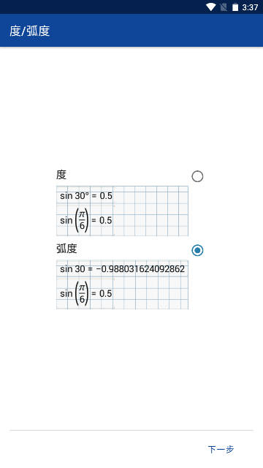Tap the no-SIM card icon in status bar
Image resolution: width=263 pixels, height=468 pixels.
tap(224, 7)
